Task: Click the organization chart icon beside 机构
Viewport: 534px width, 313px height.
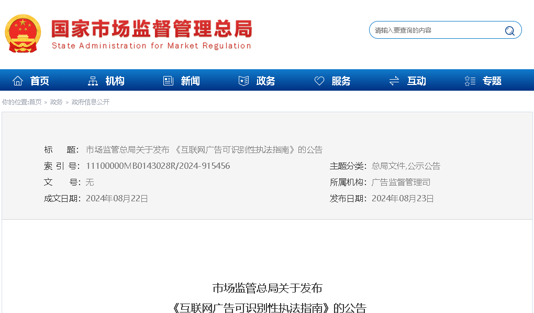Action: pyautogui.click(x=93, y=81)
